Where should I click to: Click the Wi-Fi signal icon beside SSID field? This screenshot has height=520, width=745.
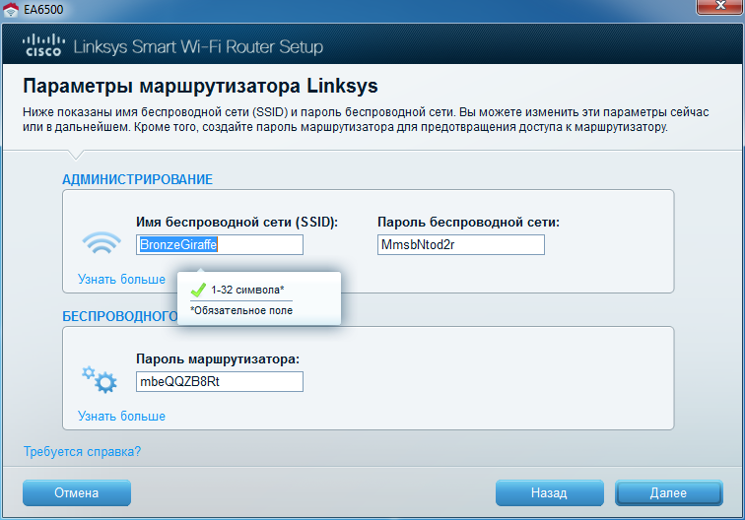tap(102, 242)
